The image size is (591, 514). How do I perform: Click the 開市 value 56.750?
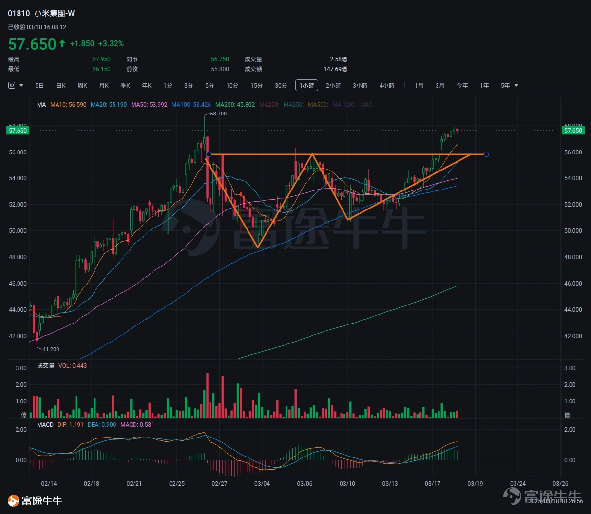click(x=220, y=59)
